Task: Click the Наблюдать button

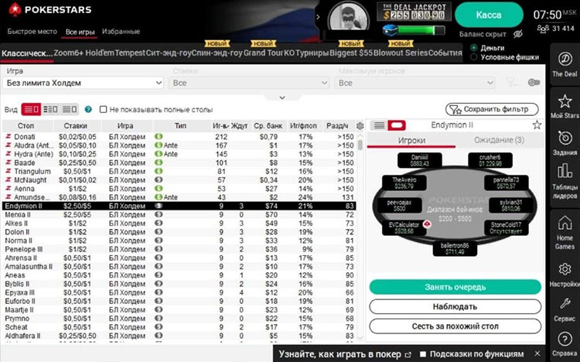Action: point(455,307)
